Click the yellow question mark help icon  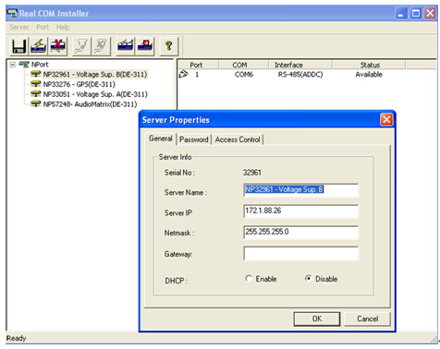pos(168,46)
